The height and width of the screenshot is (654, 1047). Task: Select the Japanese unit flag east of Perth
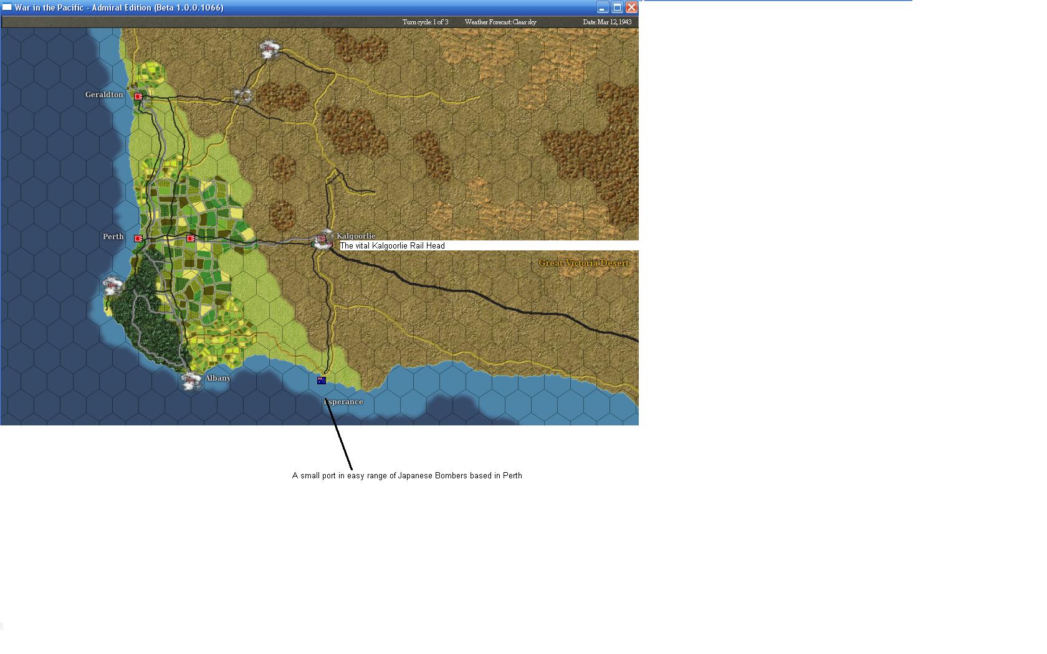191,239
